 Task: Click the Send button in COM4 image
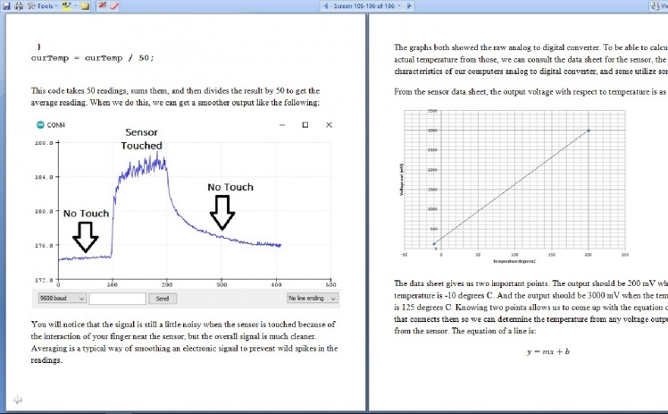point(163,299)
